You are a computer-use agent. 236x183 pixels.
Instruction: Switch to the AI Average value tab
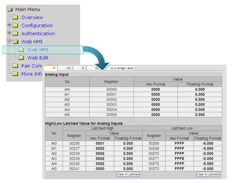point(122,68)
